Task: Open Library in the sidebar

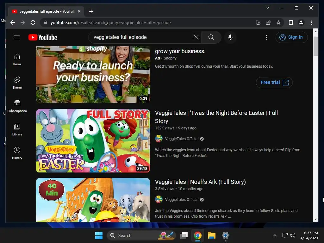Action: tap(17, 129)
